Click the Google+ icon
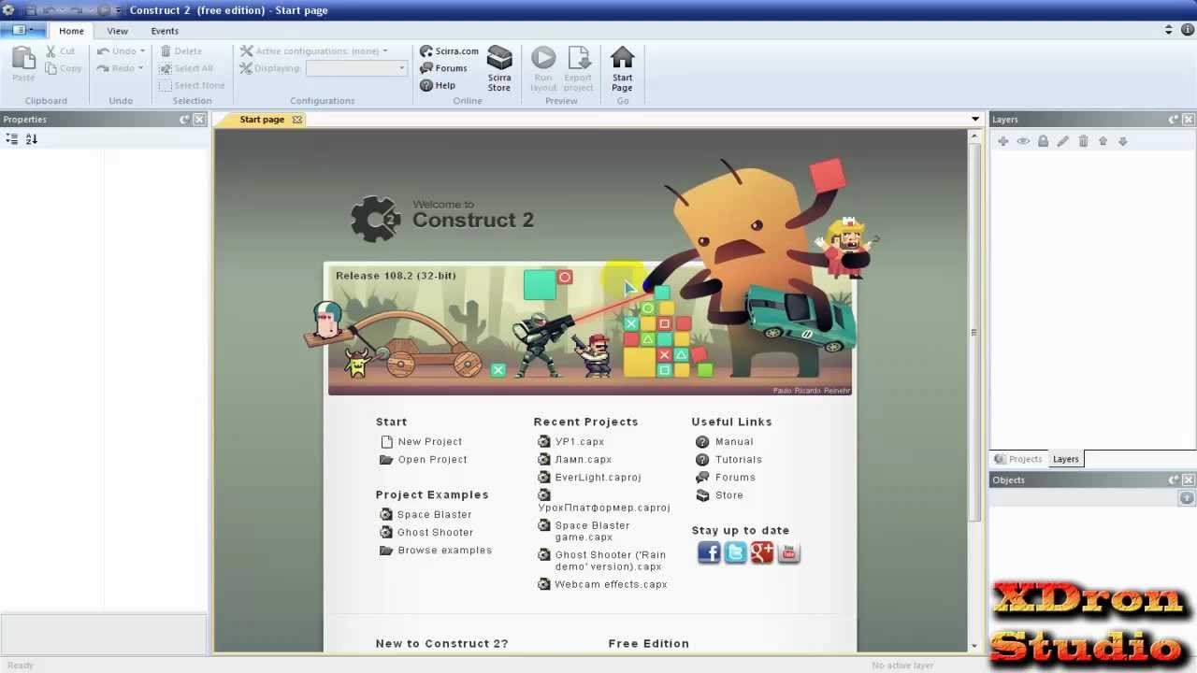 tap(762, 553)
